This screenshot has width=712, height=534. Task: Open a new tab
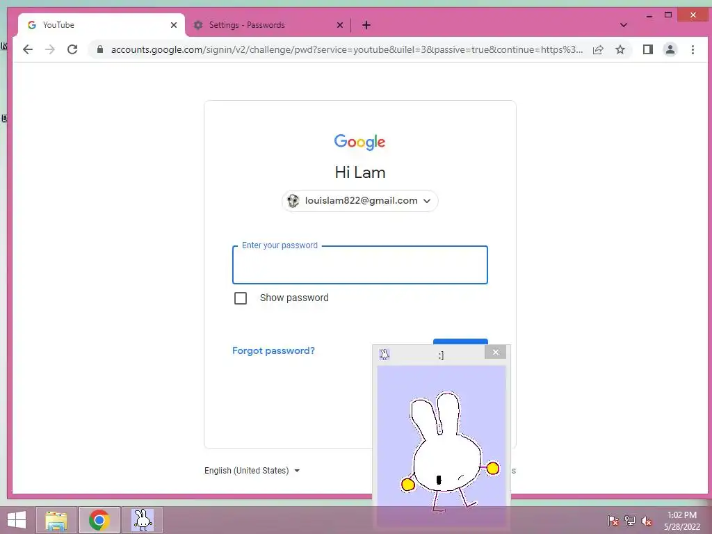coord(366,25)
